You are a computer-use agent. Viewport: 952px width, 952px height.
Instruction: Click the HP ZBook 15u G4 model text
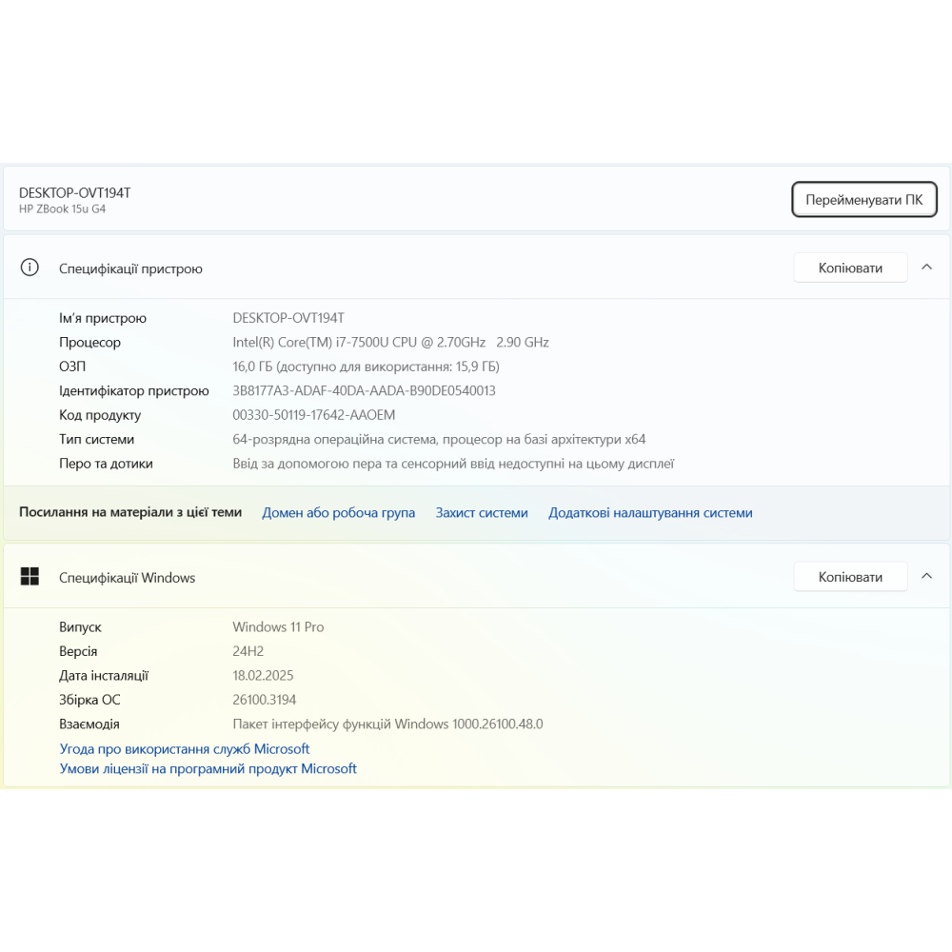point(62,208)
